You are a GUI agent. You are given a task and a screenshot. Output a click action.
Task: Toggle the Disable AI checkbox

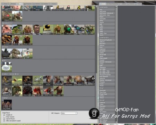pyautogui.click(x=4, y=115)
